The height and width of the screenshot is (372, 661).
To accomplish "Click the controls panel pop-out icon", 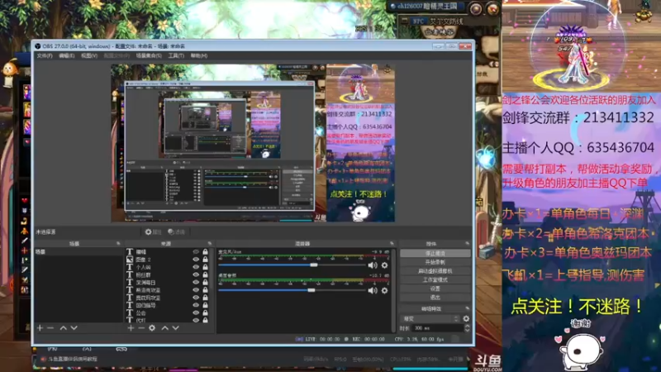I will tap(467, 244).
